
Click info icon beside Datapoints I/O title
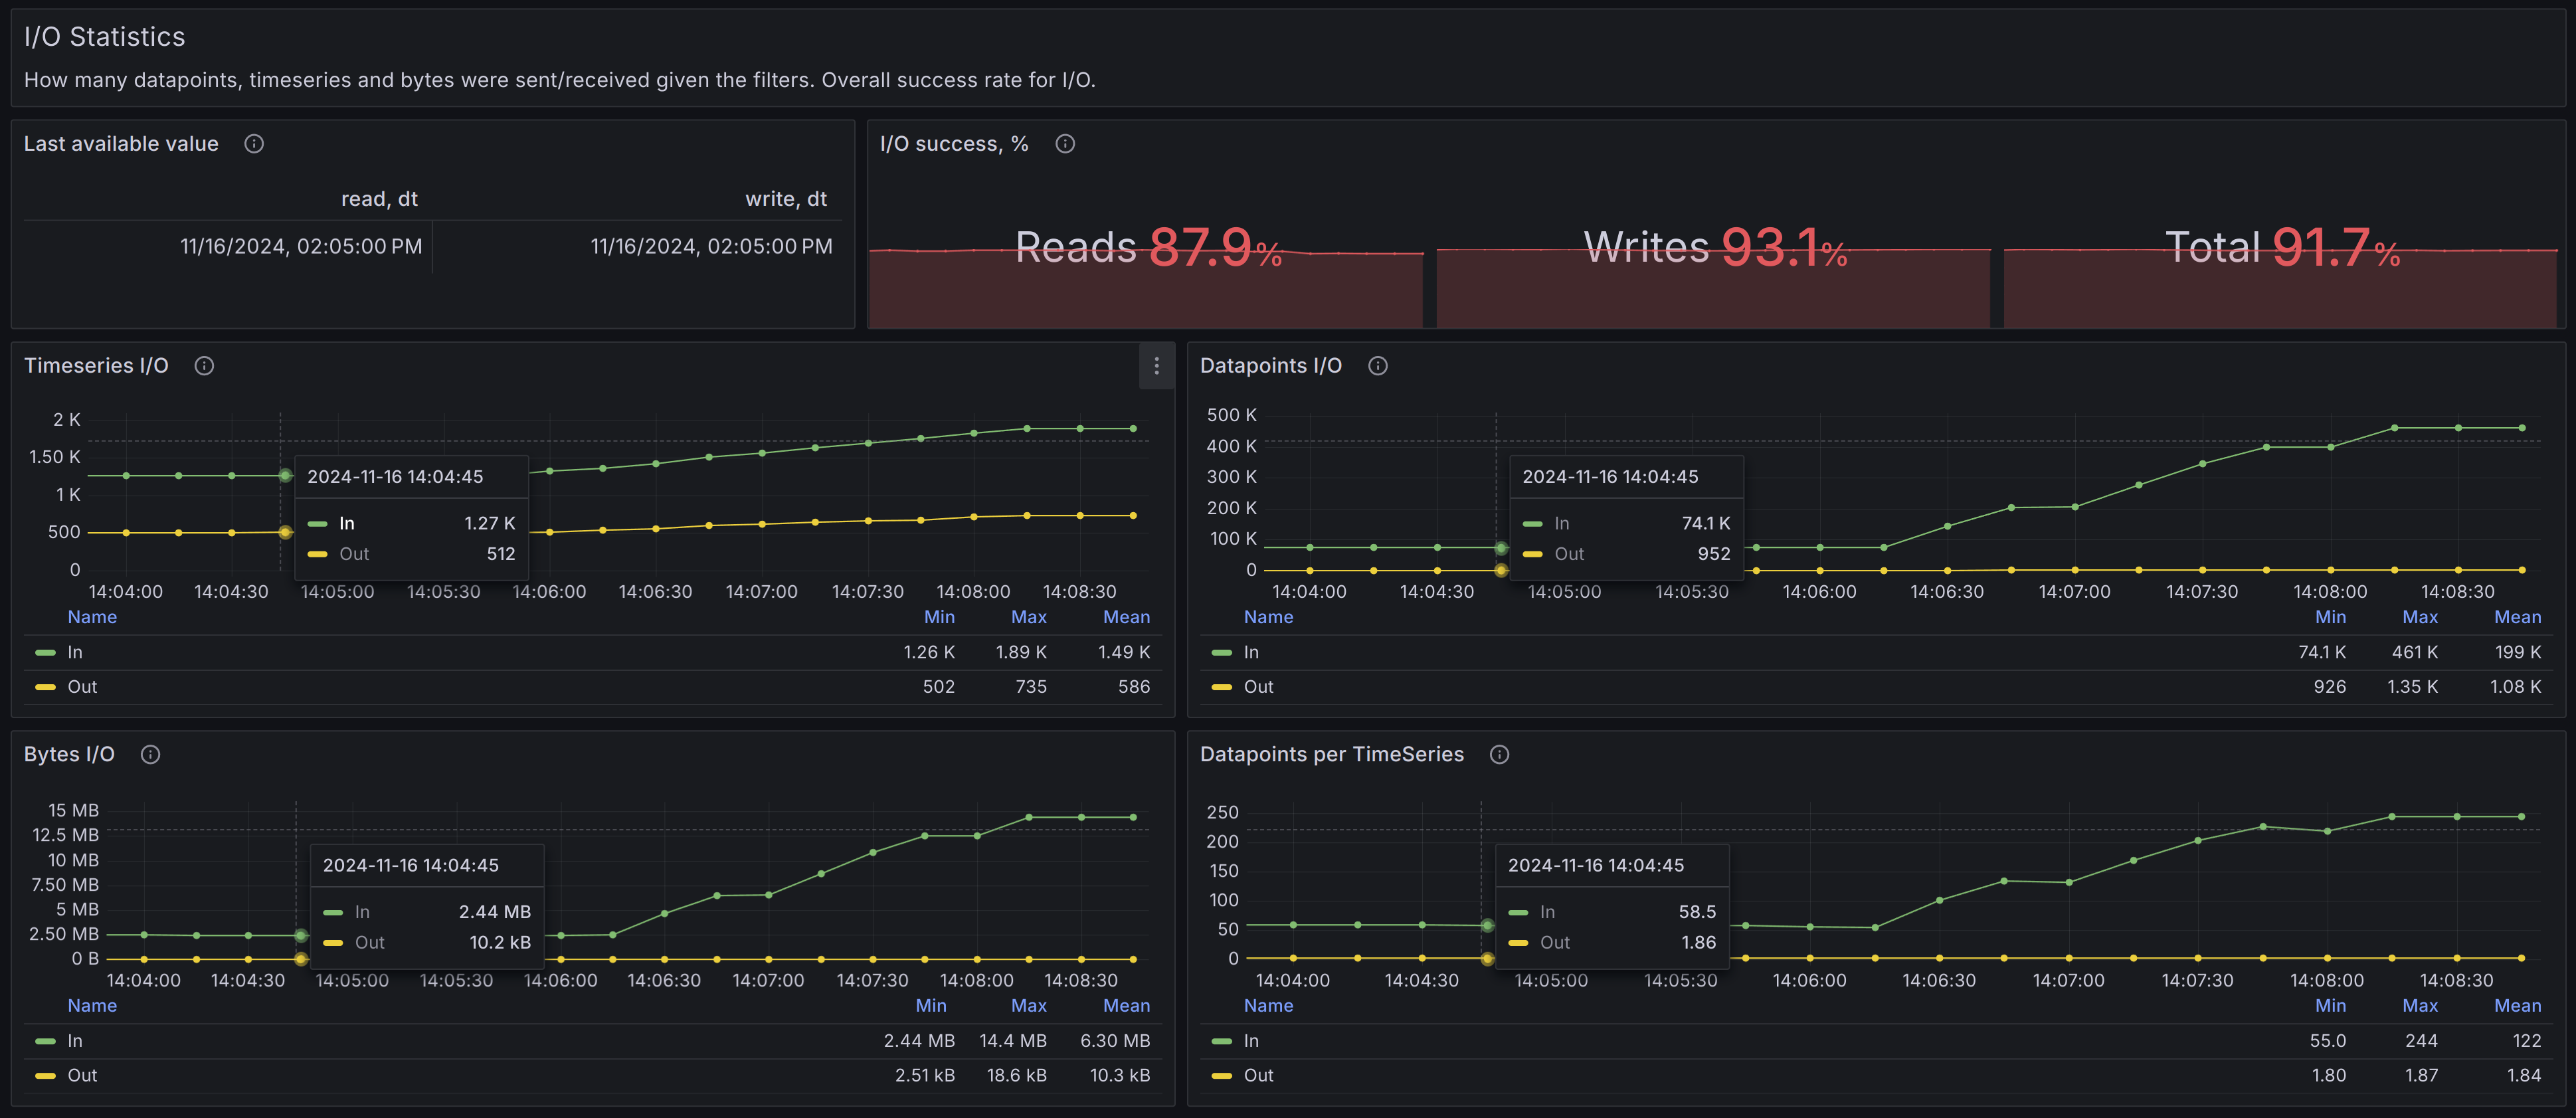pos(1377,366)
